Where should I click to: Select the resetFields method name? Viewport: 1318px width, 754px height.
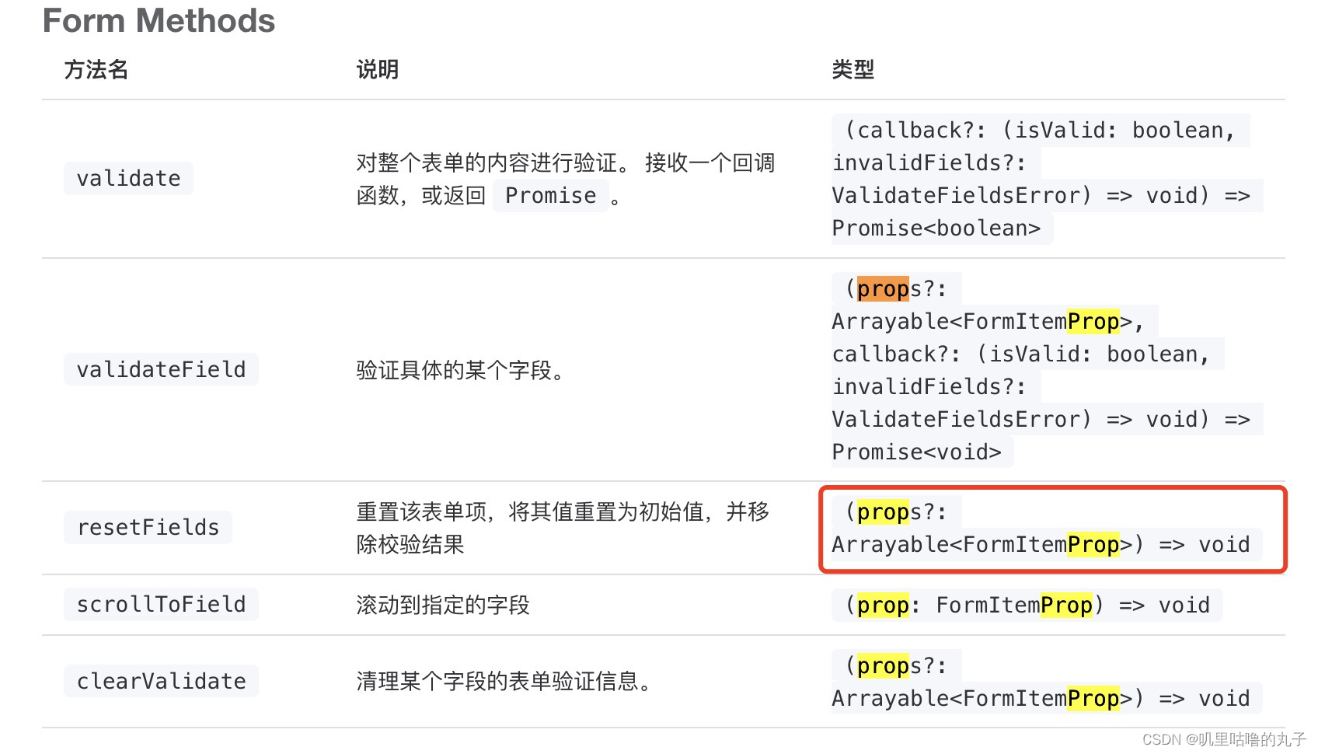click(x=148, y=527)
